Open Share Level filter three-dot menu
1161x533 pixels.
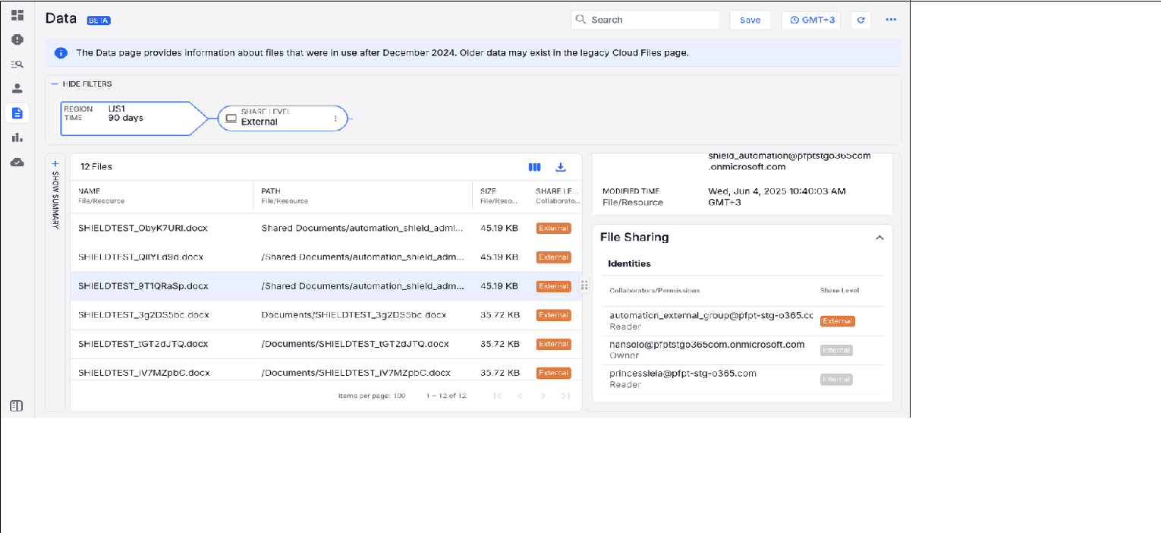point(335,118)
